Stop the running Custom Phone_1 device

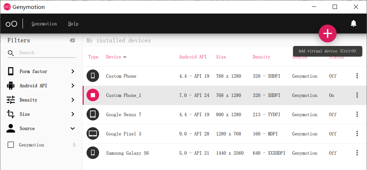coord(93,95)
